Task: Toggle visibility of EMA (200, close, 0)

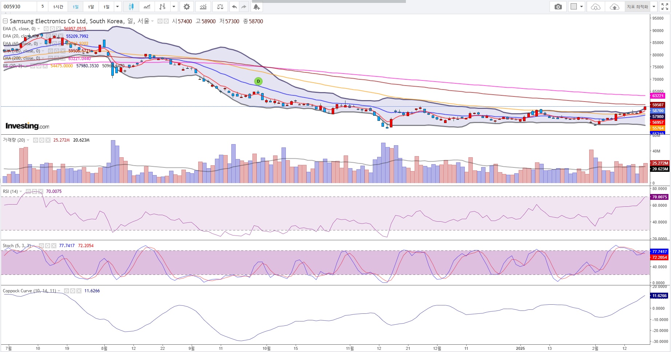Action: click(51, 58)
